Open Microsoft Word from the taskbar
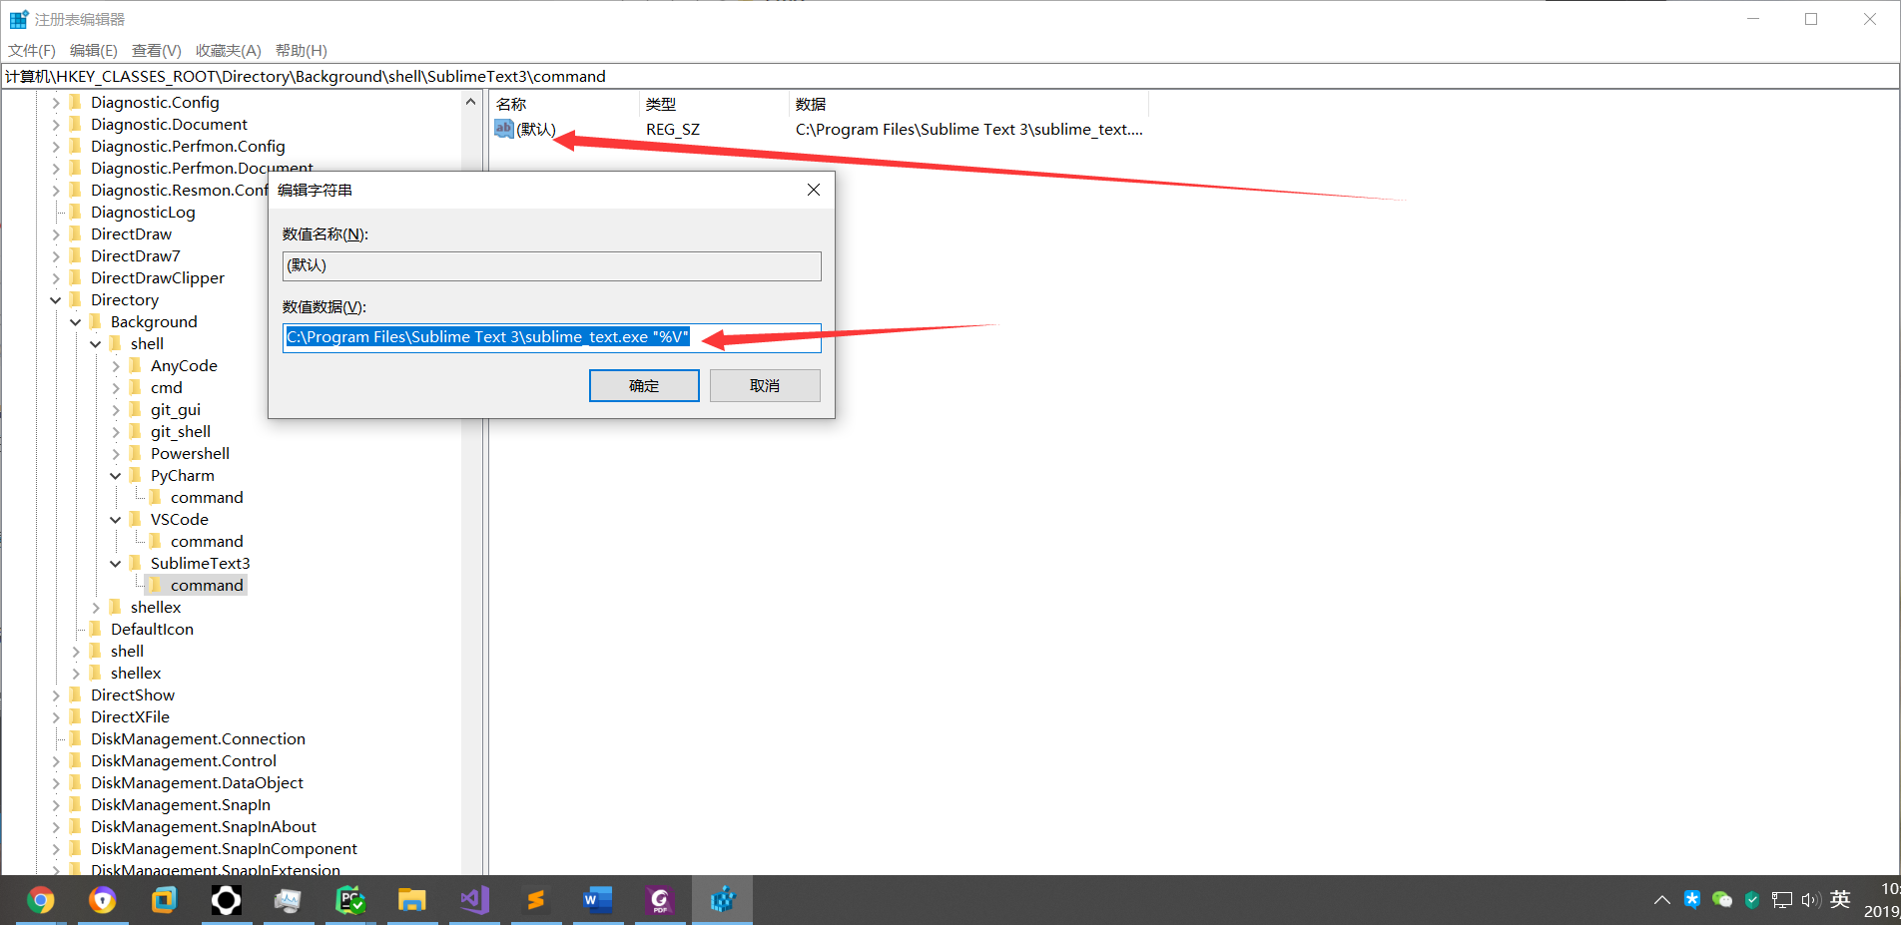 point(598,900)
